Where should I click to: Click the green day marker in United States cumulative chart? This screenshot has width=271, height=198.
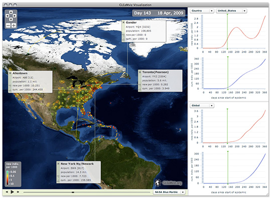click(x=228, y=73)
